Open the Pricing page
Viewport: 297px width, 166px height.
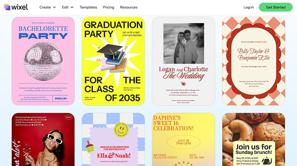[108, 7]
